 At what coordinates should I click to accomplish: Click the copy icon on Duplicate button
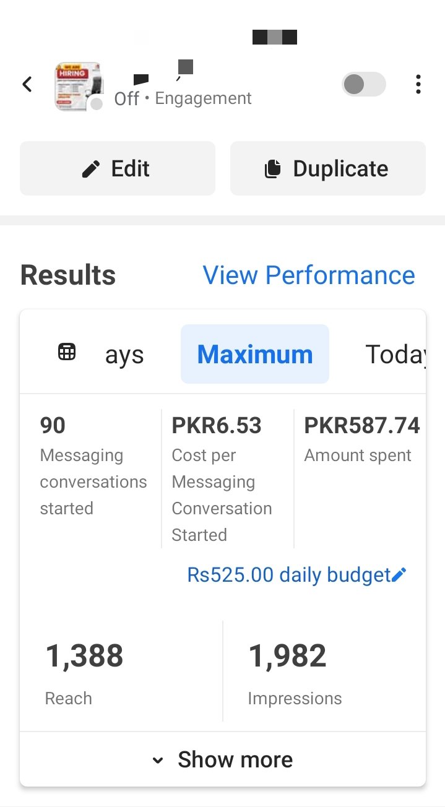point(272,169)
